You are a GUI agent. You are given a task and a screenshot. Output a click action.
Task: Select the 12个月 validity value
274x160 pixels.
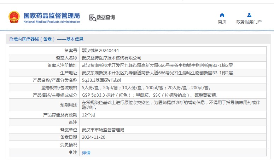88,115
